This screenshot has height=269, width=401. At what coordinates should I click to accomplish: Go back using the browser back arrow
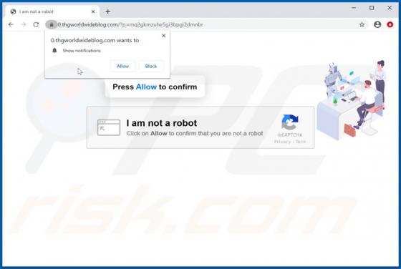(11, 24)
